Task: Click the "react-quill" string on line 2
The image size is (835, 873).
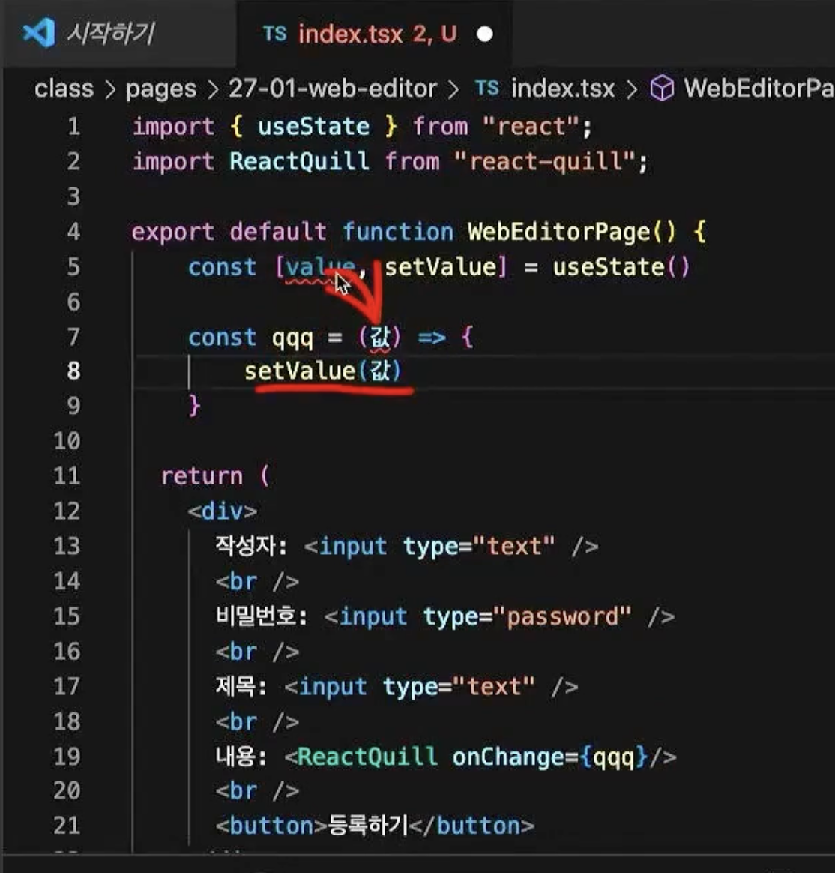Action: click(x=545, y=162)
